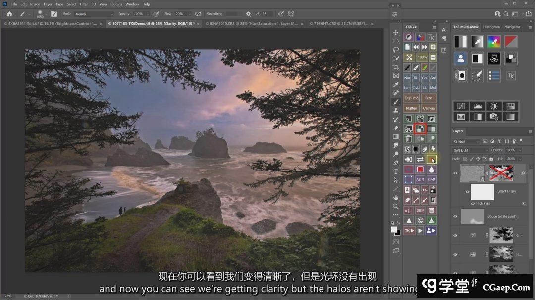The width and height of the screenshot is (535, 300).
Task: Open the brush Mode dropdown set to Normal
Action: point(94,14)
